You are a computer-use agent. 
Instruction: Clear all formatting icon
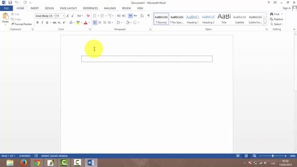(x=88, y=16)
